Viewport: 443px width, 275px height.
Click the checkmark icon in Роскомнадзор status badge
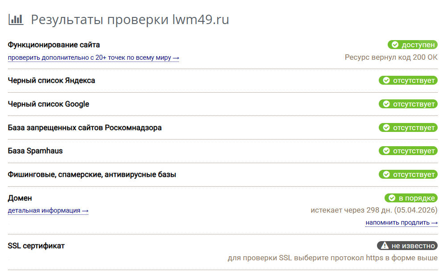[x=386, y=127]
